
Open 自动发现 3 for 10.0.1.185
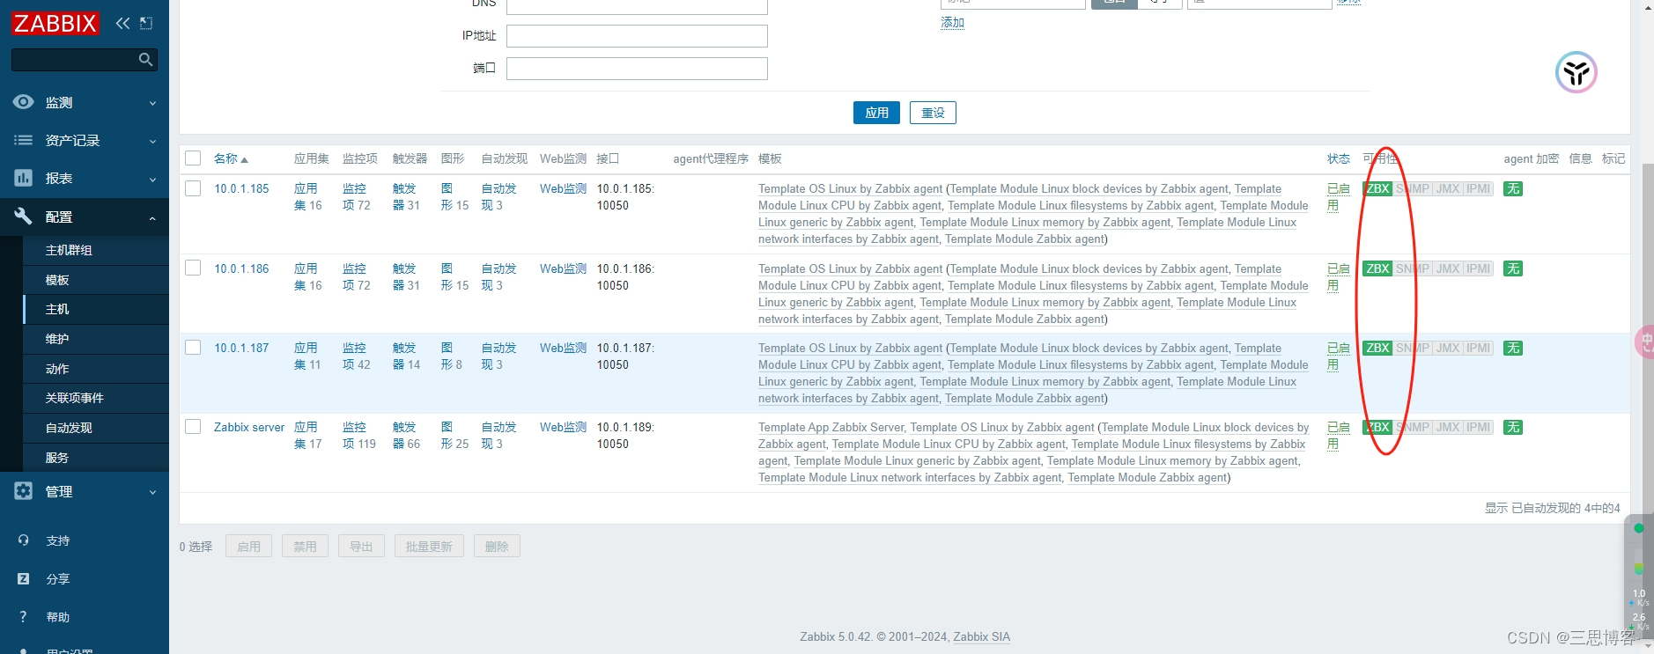click(x=498, y=196)
